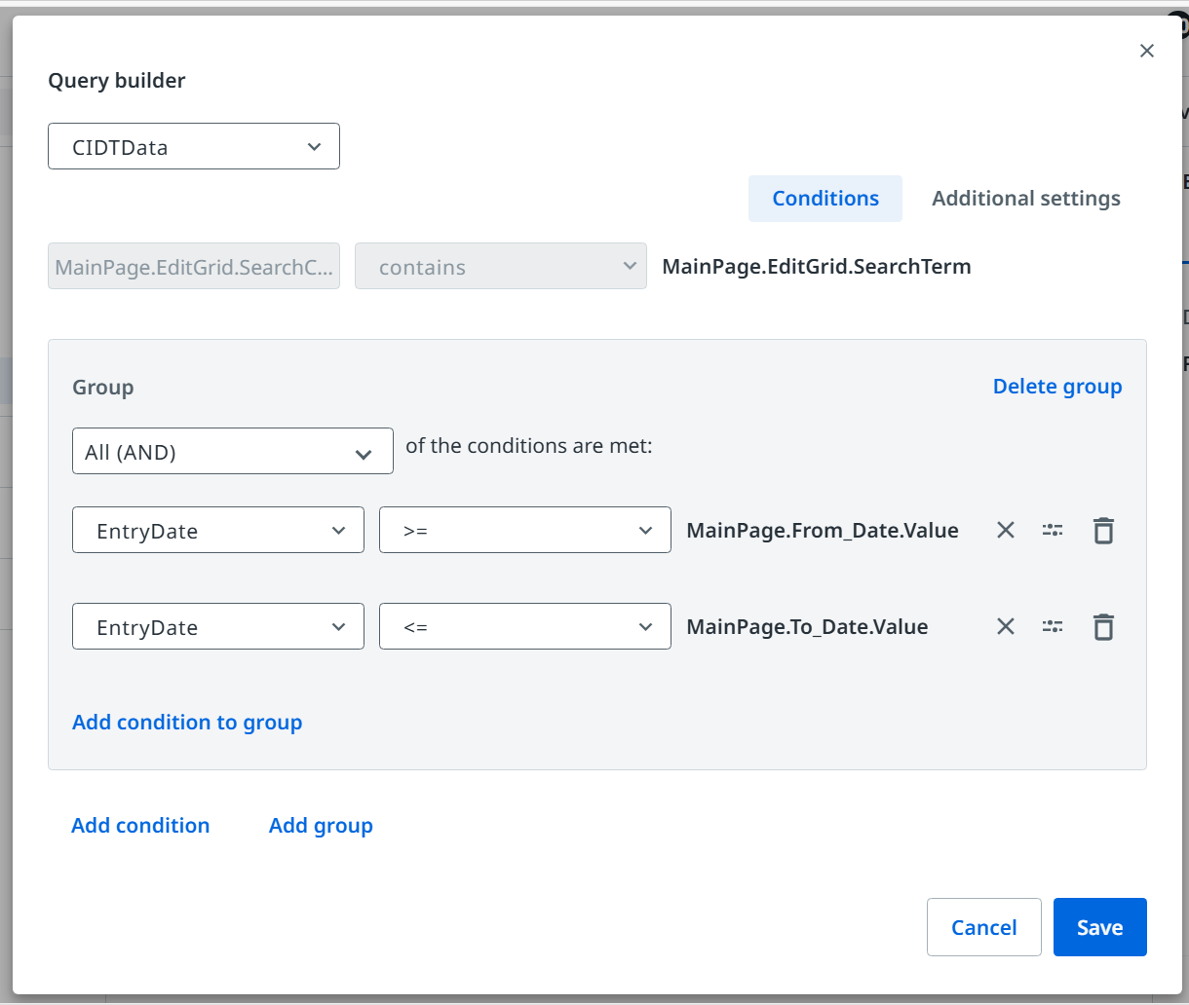
Task: Clear the MainPage.To_Date.Value binding with X icon
Action: pyautogui.click(x=1006, y=627)
